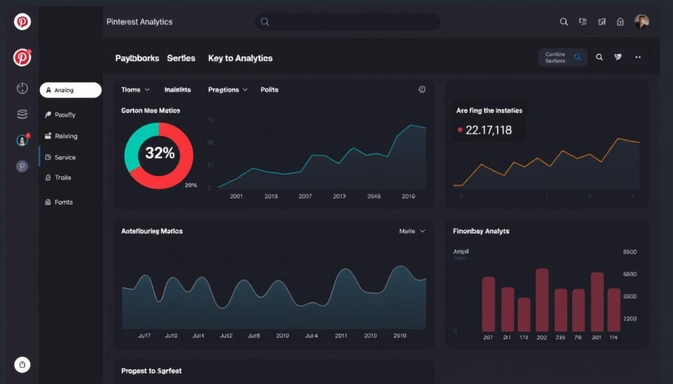The height and width of the screenshot is (384, 673).
Task: Open the Pearlty section in the sidebar
Action: 66,114
